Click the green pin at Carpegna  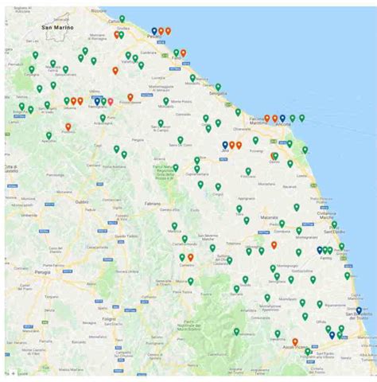point(32,69)
